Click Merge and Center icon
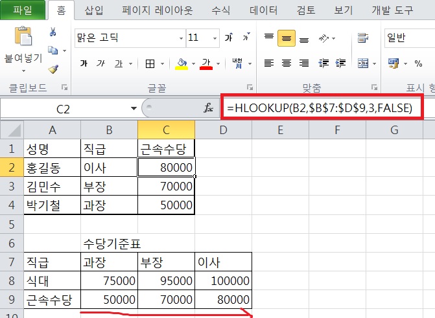The height and width of the screenshot is (318, 435). tap(363, 63)
